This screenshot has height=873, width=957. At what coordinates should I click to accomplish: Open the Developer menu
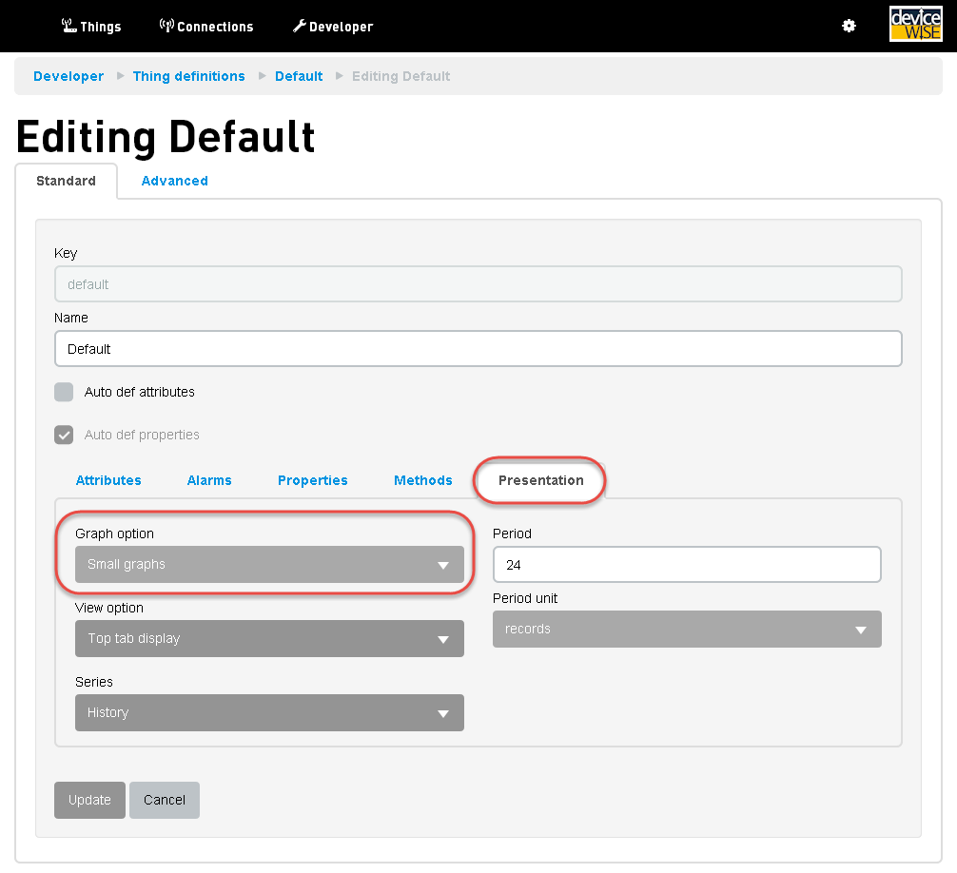[333, 27]
